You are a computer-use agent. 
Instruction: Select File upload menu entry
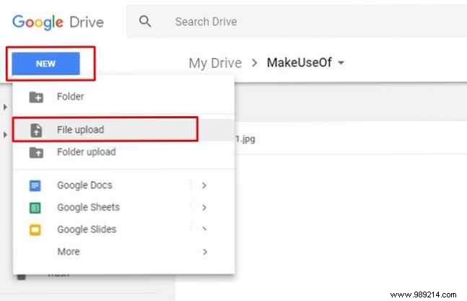[123, 130]
